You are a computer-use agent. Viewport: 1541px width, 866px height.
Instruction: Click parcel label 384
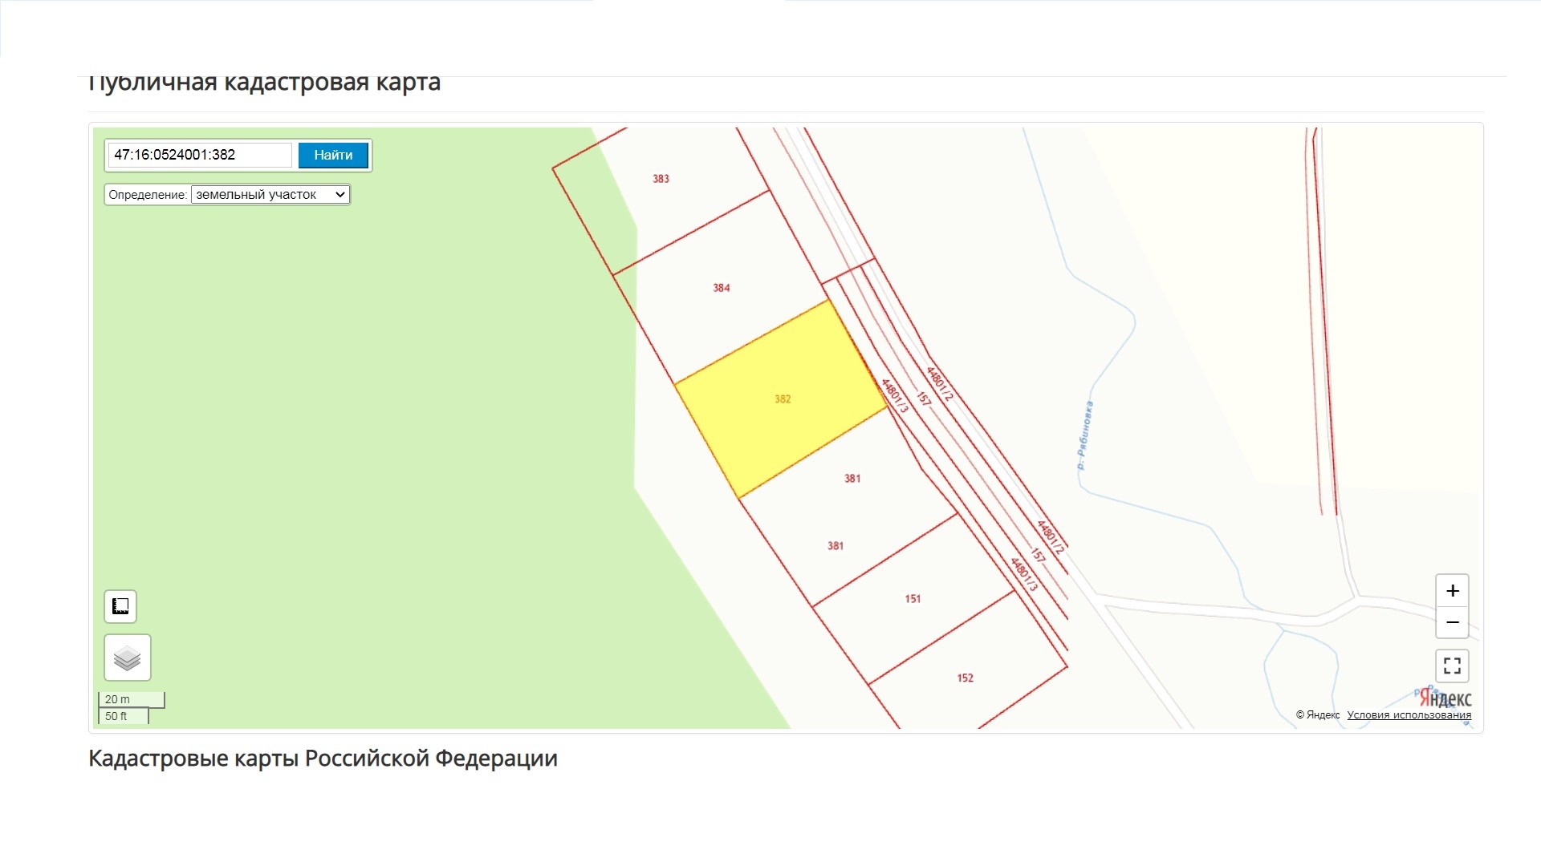(x=722, y=288)
